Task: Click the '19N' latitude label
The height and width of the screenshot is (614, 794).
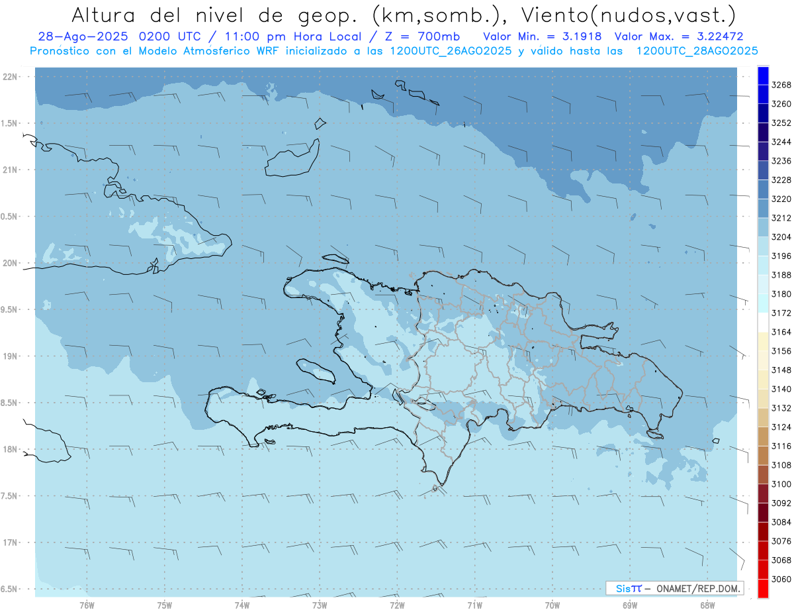Action: pyautogui.click(x=9, y=356)
